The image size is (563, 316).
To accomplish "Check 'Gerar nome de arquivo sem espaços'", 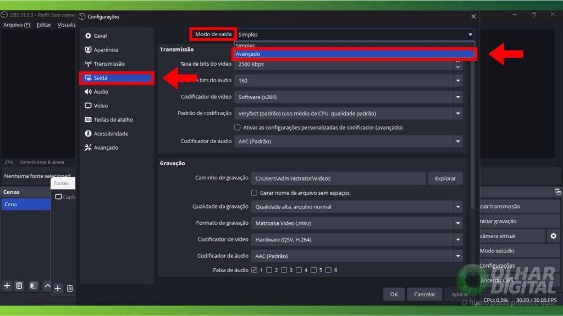I will pos(254,191).
